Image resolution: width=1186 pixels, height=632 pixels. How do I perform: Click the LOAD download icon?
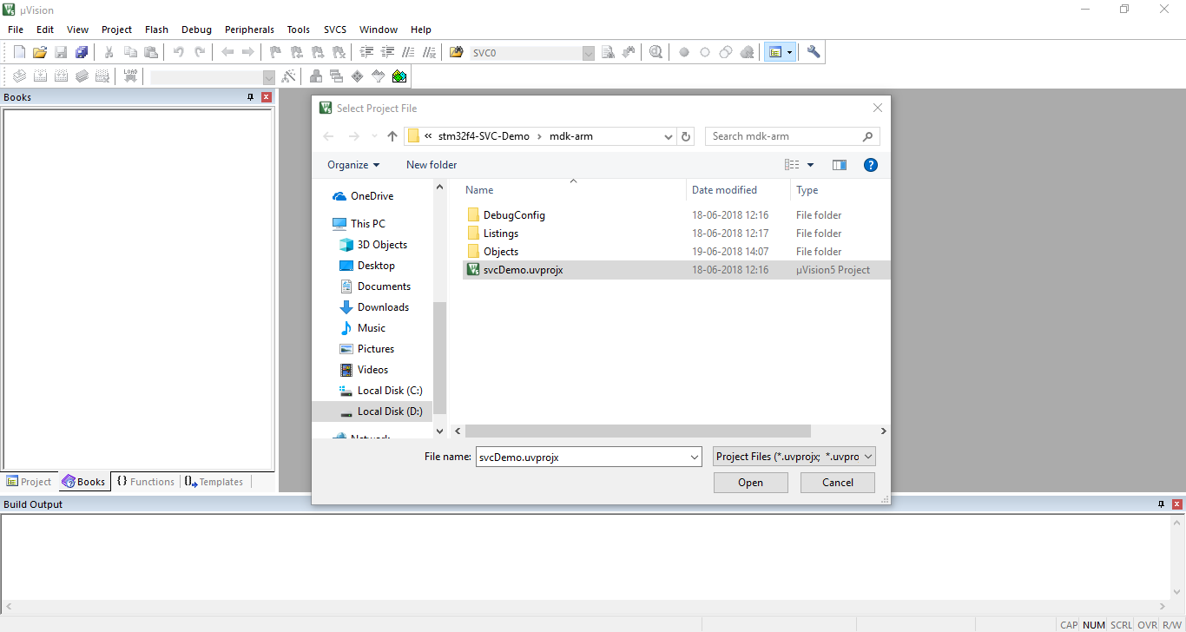tap(130, 76)
